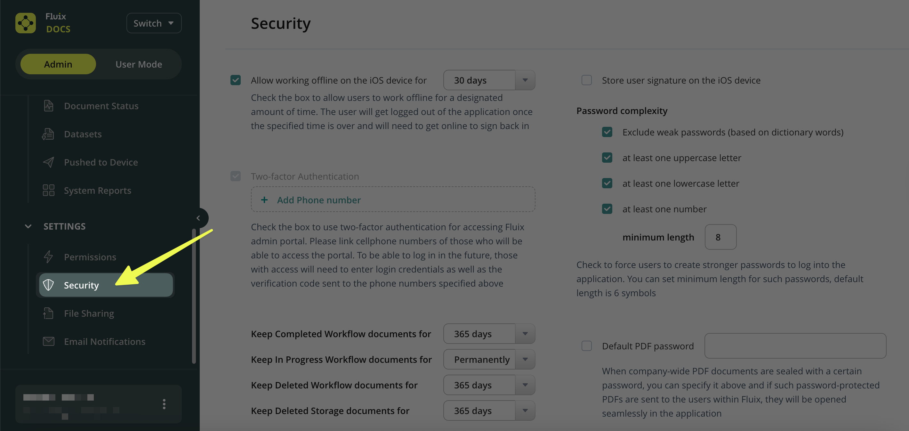
Task: Click the Fluix Docs logo icon
Action: 25,23
